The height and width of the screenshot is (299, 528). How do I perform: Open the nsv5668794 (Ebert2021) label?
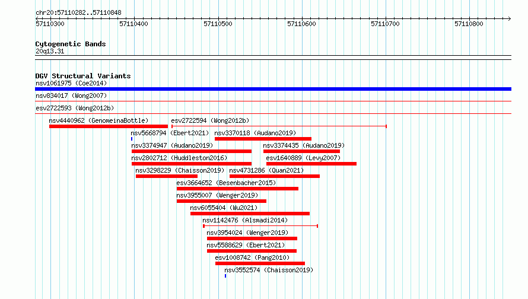coord(170,133)
